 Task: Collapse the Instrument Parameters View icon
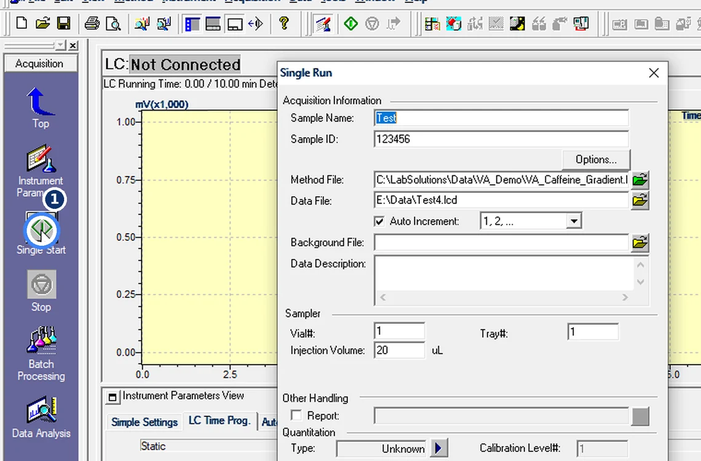(x=113, y=396)
